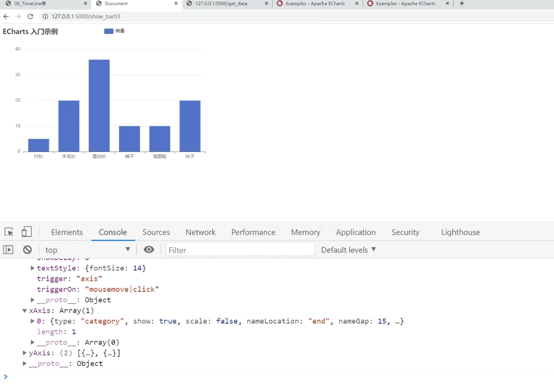Click the length: 1 line
554x388 pixels.
click(x=56, y=332)
